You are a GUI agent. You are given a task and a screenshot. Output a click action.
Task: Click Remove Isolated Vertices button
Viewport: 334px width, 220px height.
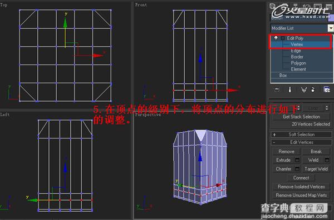point(301,187)
